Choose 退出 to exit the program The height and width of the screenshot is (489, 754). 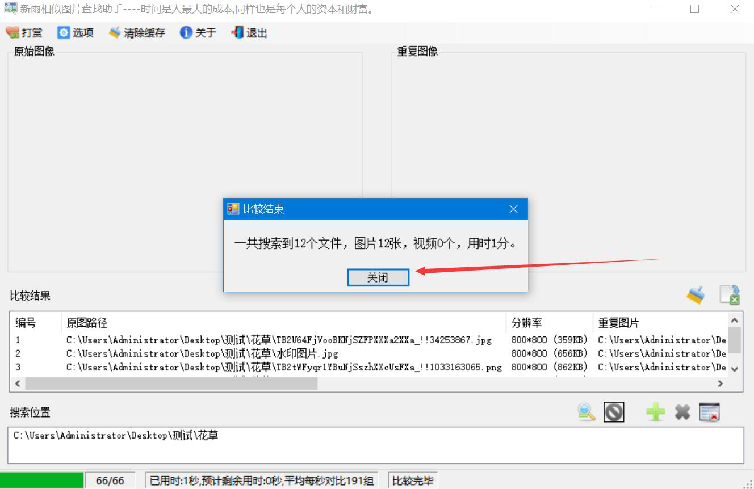click(249, 33)
